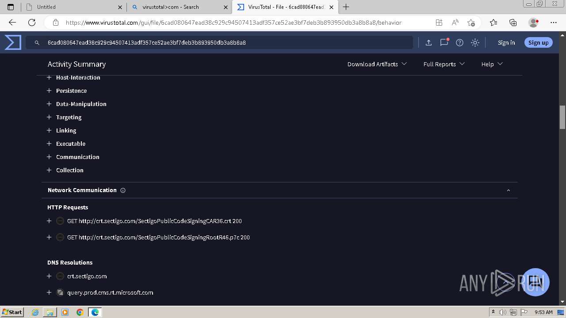566x318 pixels.
Task: Expand the Host-Interaction section
Action: pos(49,77)
